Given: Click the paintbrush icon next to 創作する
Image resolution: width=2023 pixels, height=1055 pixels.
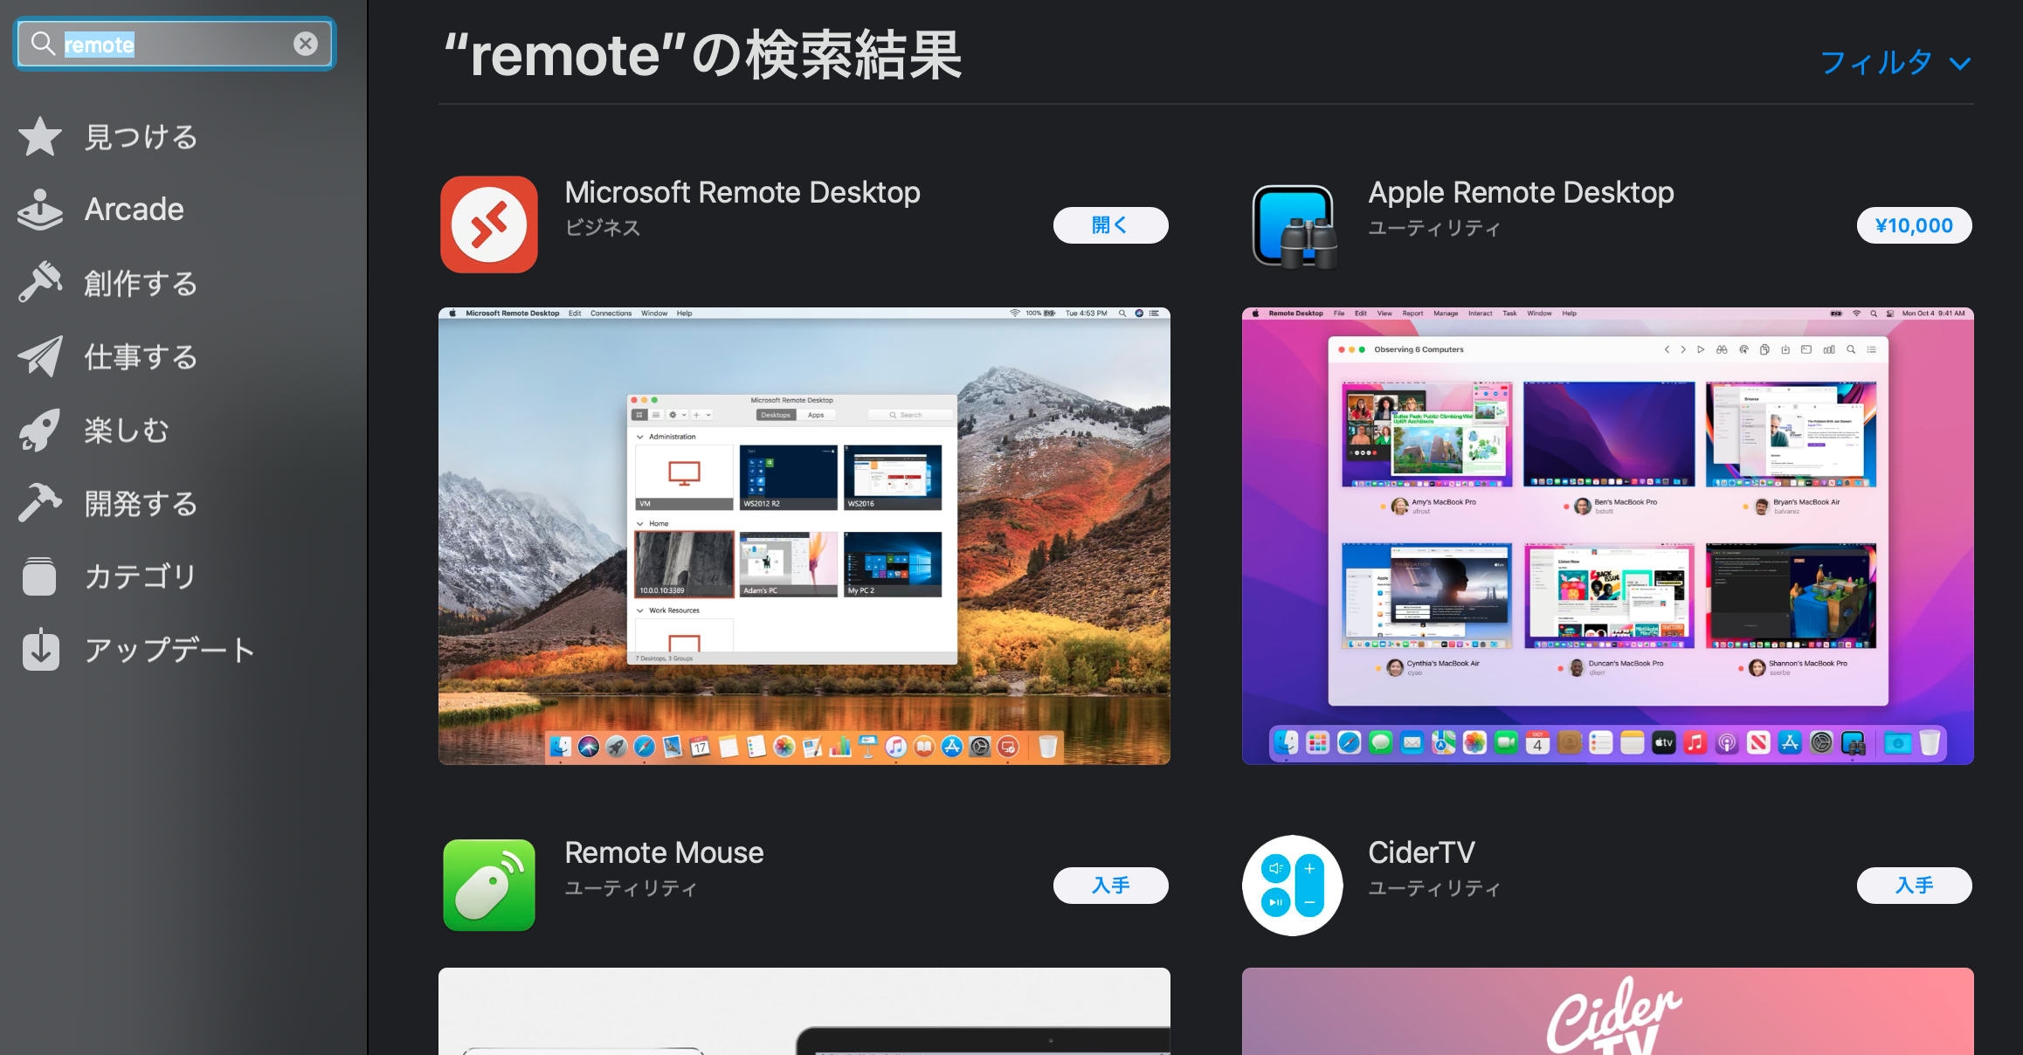Looking at the screenshot, I should tap(40, 283).
